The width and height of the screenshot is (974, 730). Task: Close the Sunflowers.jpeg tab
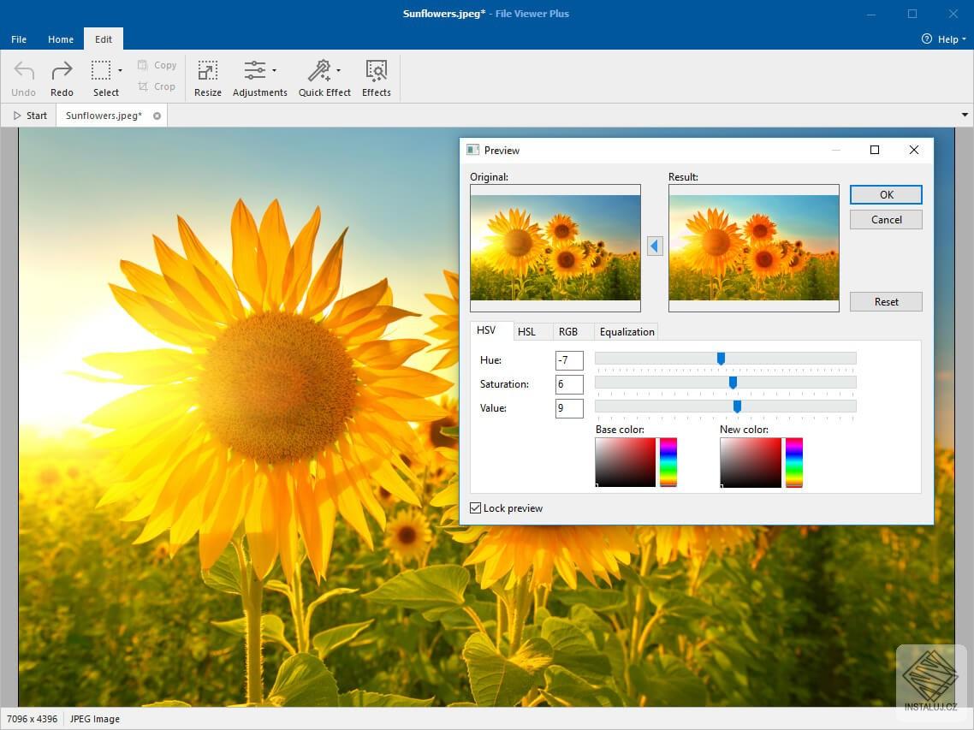[x=157, y=116]
